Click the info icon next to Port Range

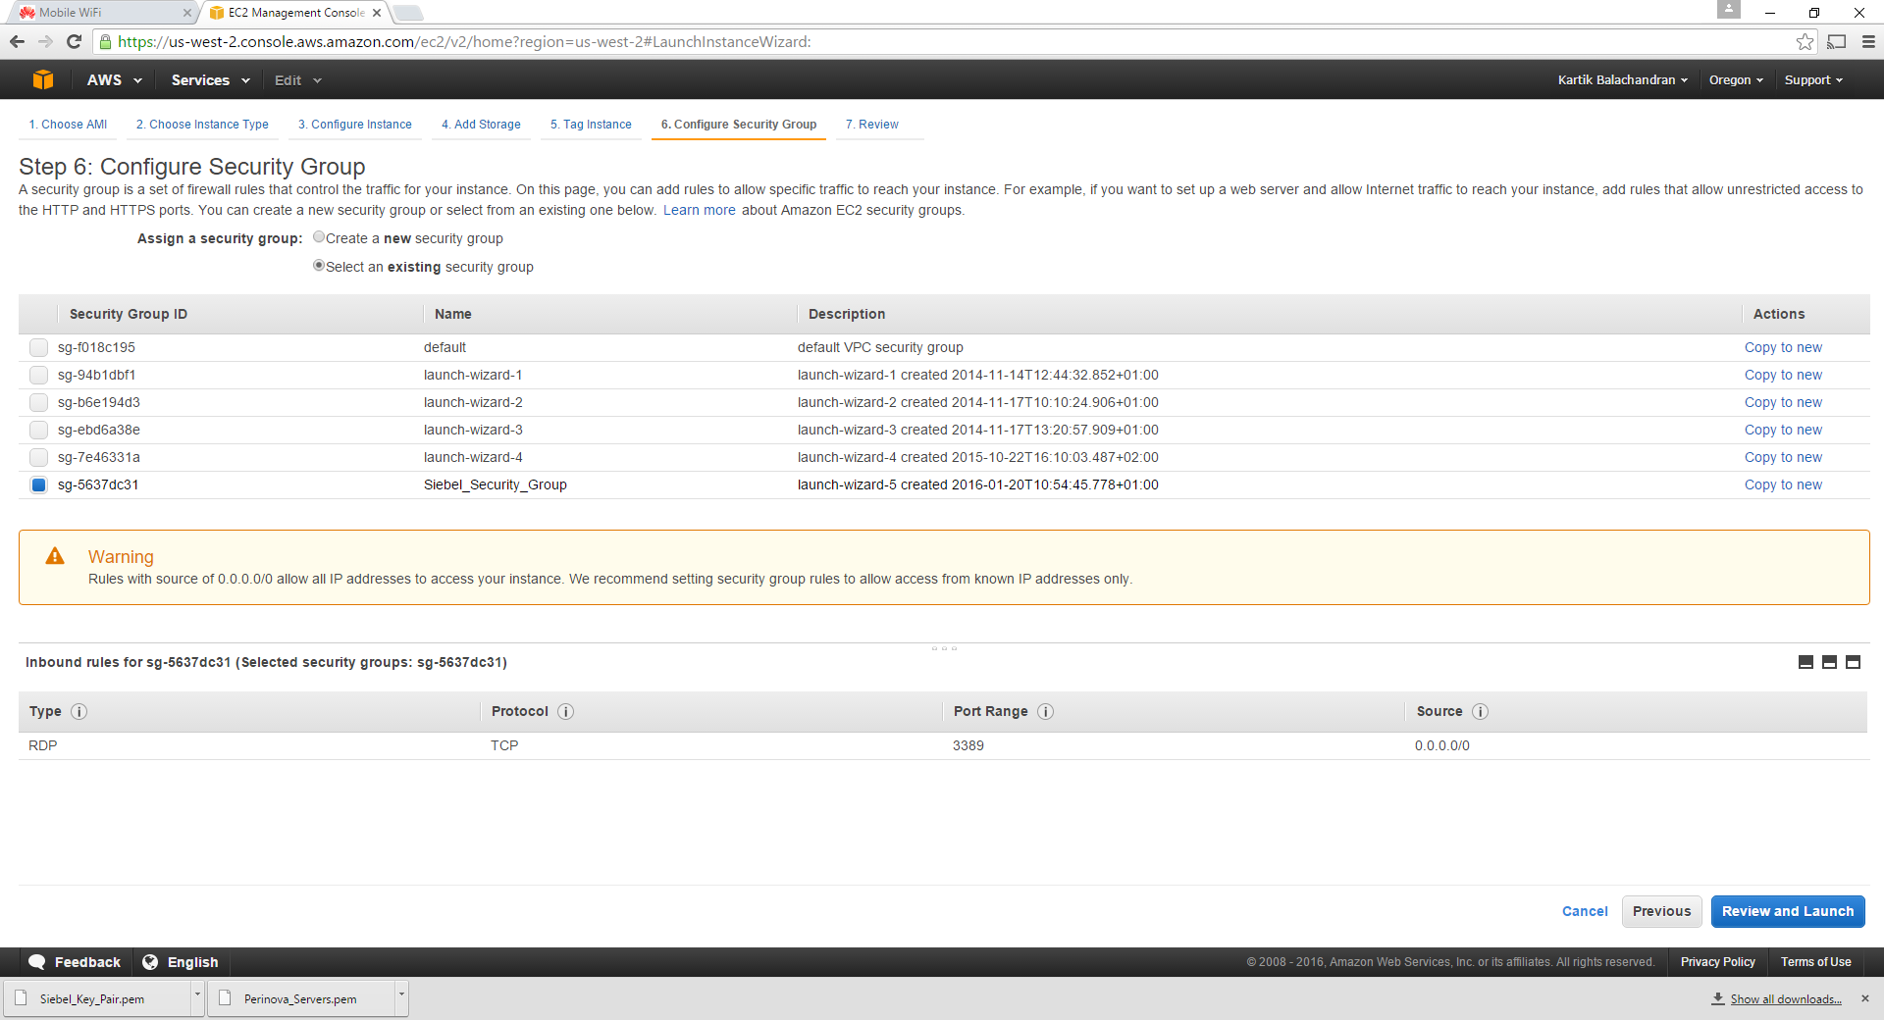coord(1046,712)
